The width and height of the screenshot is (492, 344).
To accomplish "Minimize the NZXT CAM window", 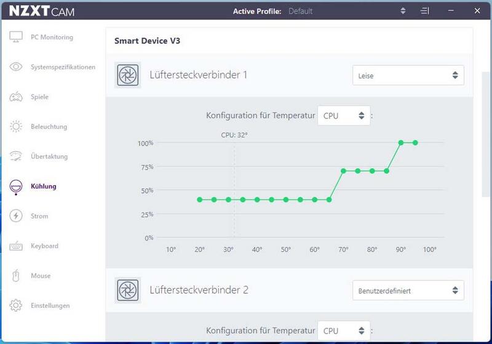I will 451,10.
